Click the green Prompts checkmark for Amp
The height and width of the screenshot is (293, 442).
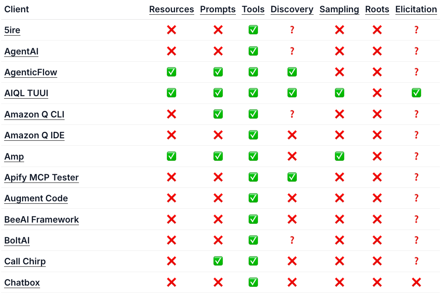(218, 156)
